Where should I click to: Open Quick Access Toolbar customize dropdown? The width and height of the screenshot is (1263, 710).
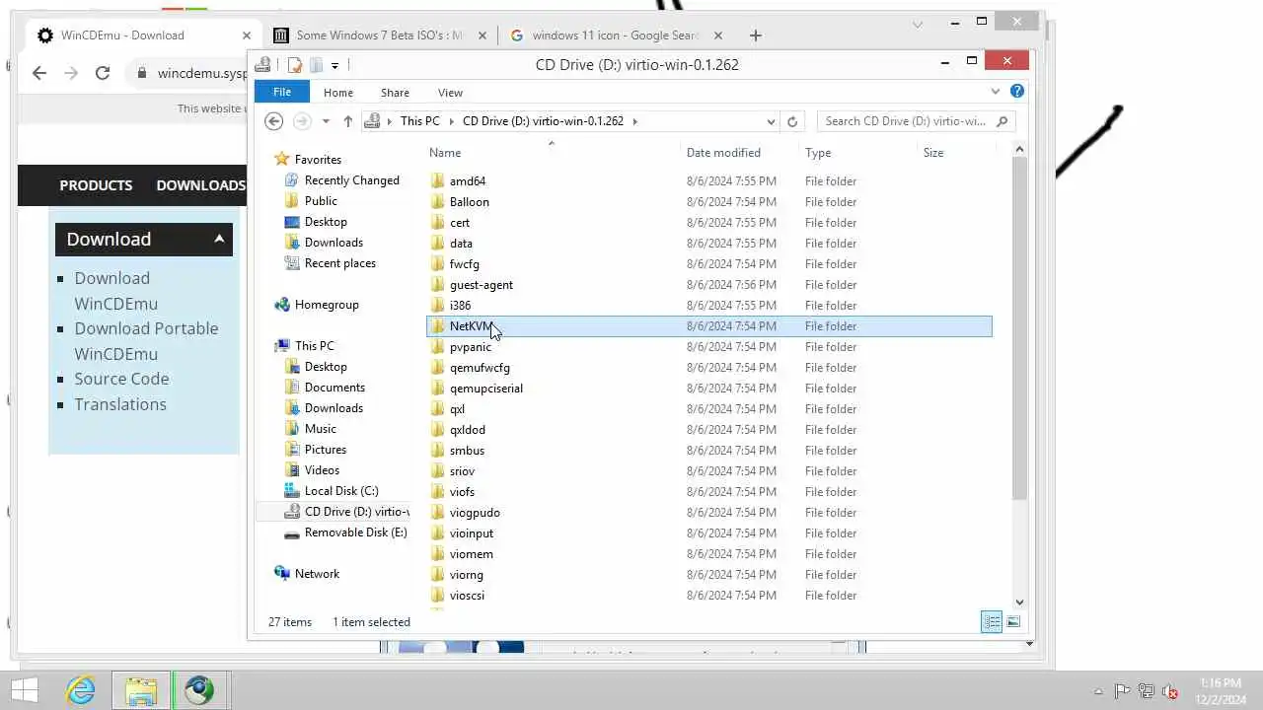tap(335, 65)
